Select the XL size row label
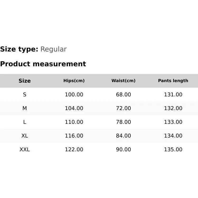 point(25,136)
